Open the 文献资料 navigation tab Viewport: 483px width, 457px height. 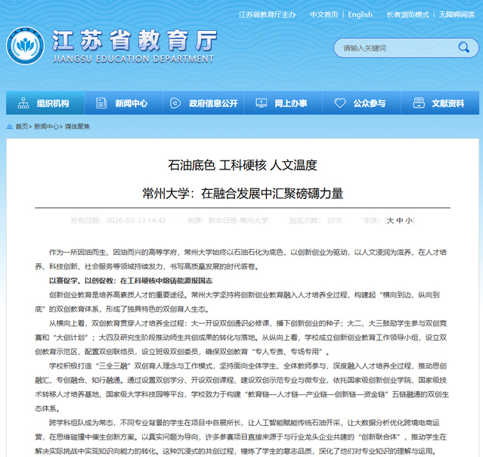447,103
